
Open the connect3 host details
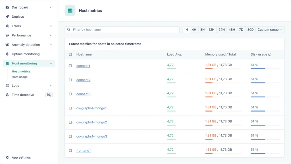(83, 94)
